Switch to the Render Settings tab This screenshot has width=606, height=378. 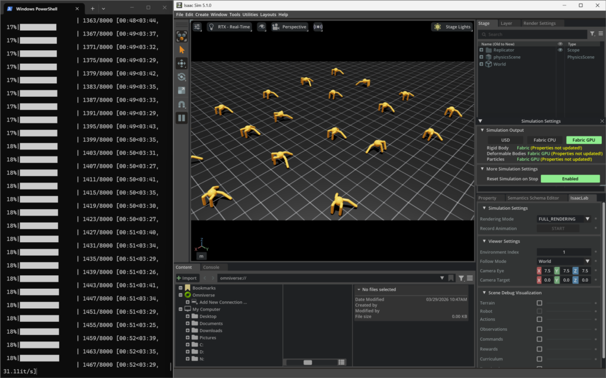click(x=539, y=24)
